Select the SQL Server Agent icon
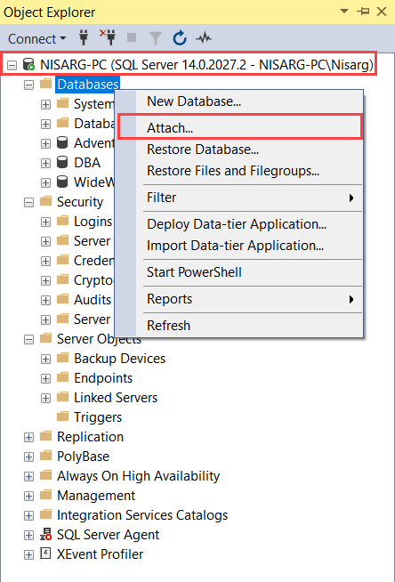This screenshot has width=395, height=582. 45,535
